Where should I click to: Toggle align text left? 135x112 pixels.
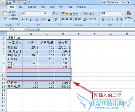point(63,19)
